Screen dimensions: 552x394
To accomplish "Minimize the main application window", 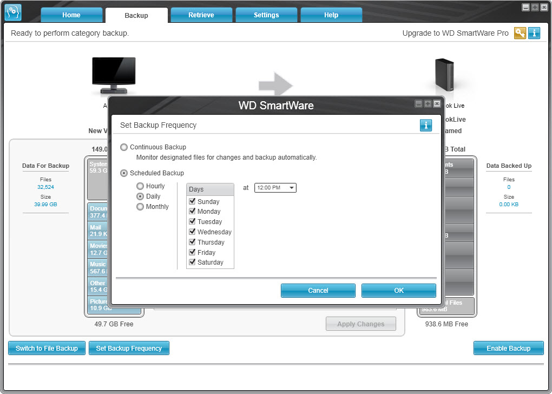I will 525,8.
